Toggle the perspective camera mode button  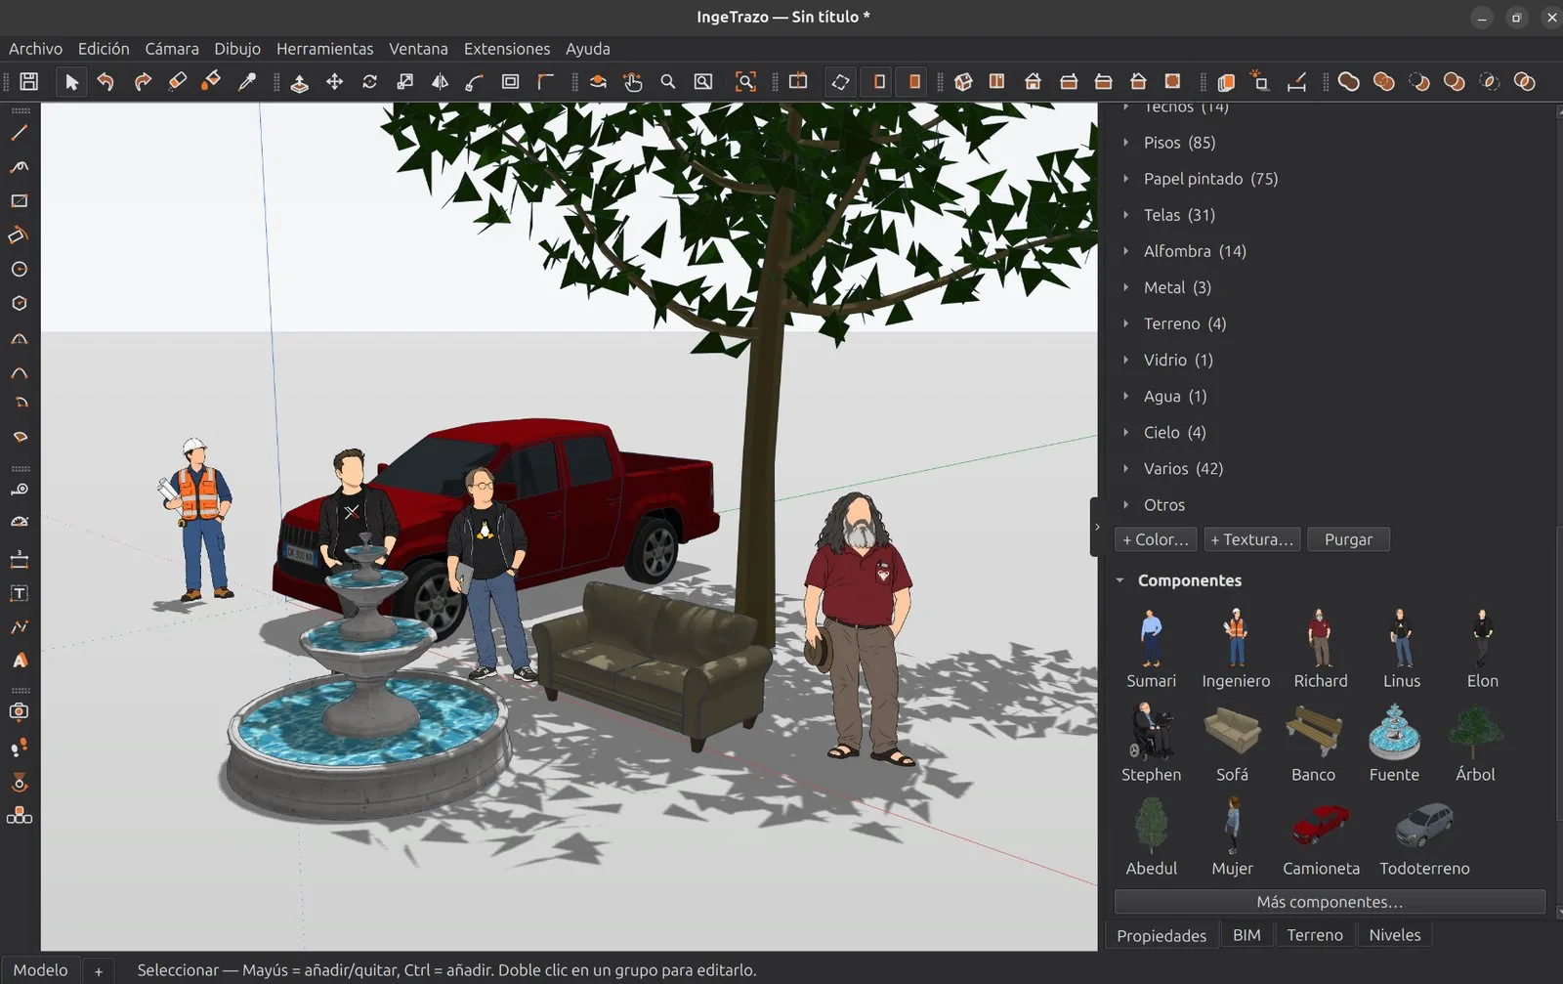click(840, 82)
